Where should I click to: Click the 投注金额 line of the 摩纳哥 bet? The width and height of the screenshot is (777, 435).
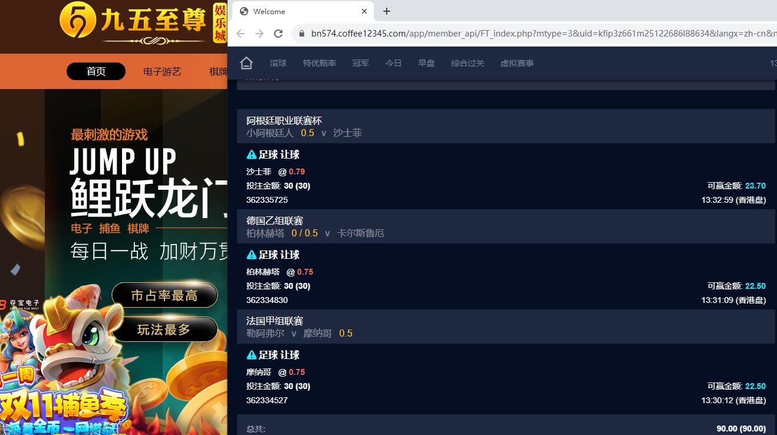coord(278,386)
